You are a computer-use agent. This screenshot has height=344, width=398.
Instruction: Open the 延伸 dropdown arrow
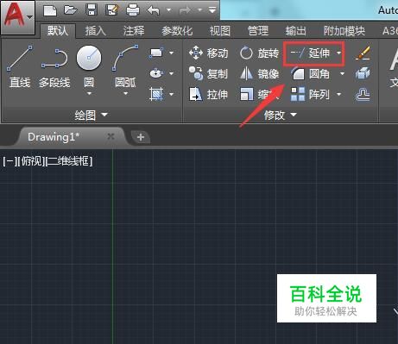339,53
